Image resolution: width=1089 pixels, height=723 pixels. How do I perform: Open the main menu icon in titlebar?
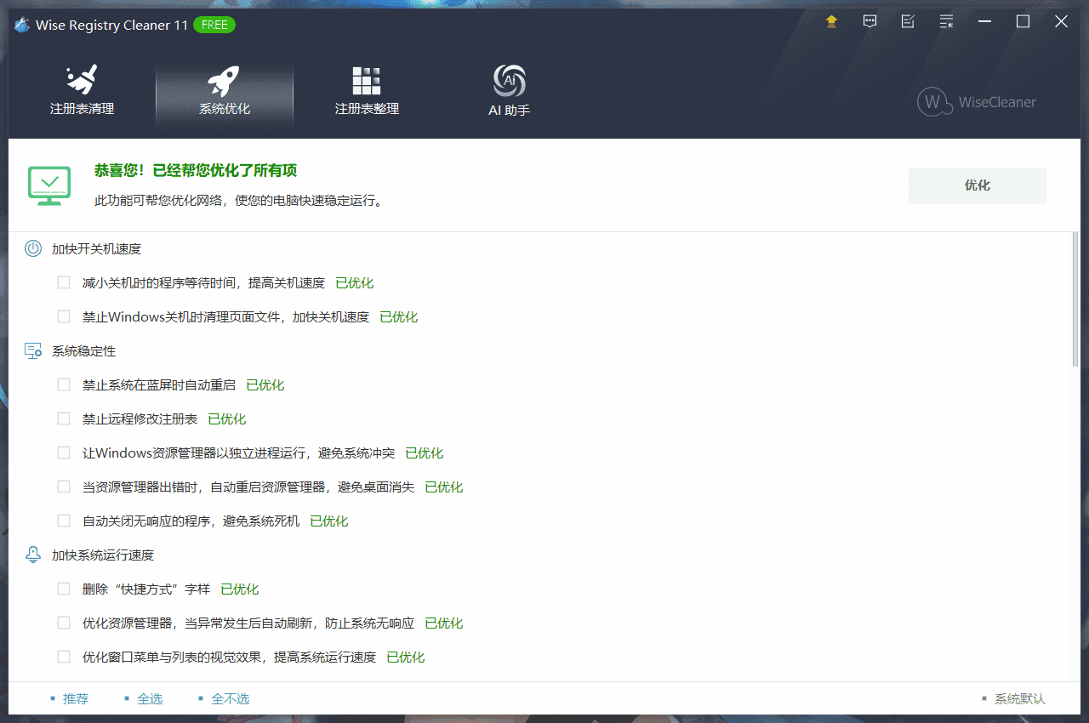(x=945, y=21)
